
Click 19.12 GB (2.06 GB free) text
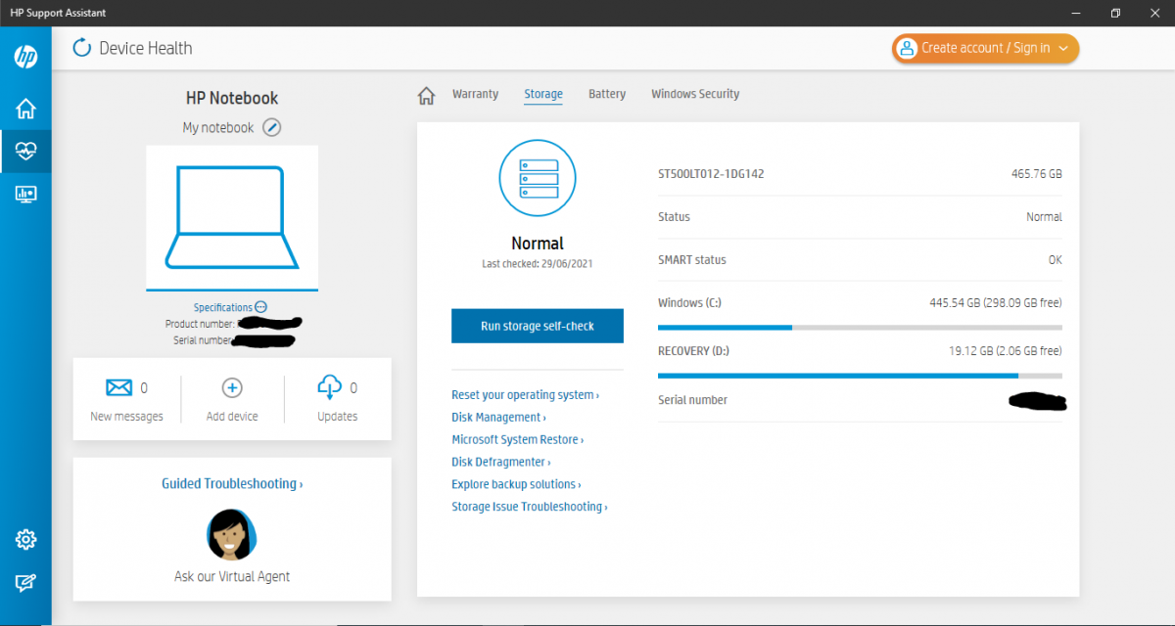[1006, 351]
